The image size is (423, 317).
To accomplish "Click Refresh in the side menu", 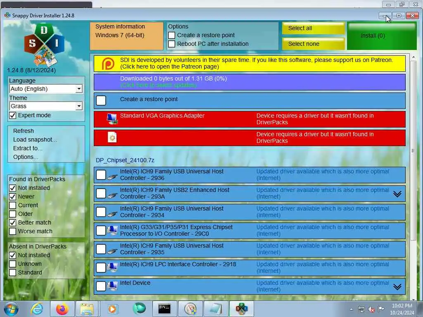I will pyautogui.click(x=24, y=131).
